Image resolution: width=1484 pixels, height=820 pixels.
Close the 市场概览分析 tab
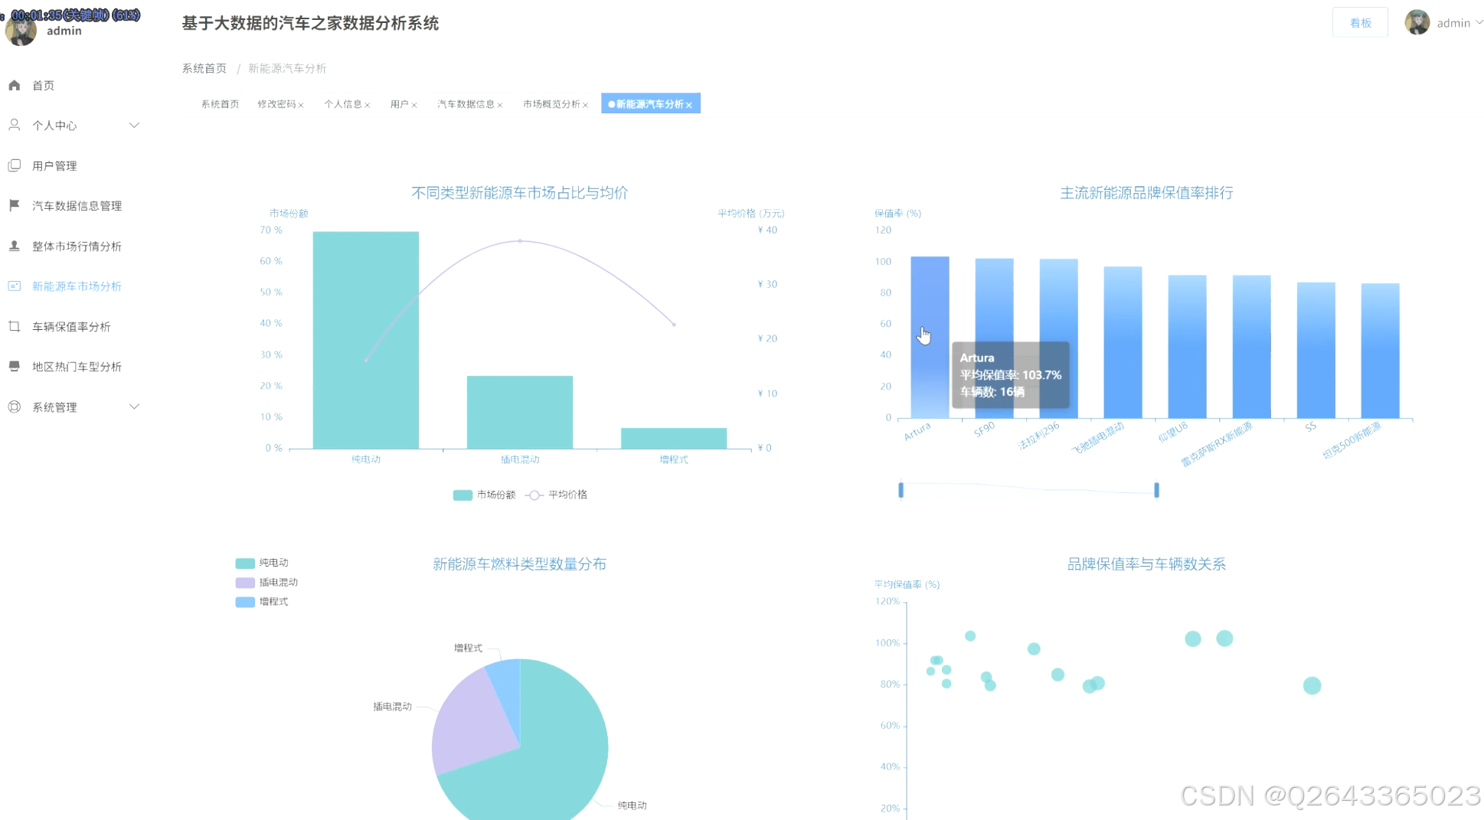[586, 105]
